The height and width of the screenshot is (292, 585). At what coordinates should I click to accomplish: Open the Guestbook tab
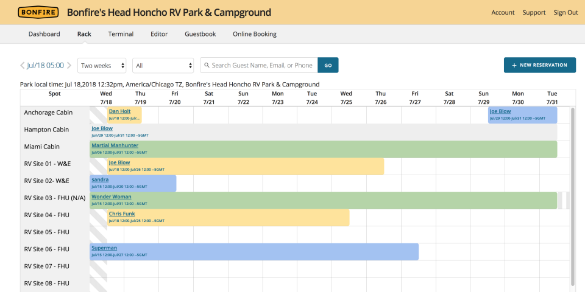point(200,34)
